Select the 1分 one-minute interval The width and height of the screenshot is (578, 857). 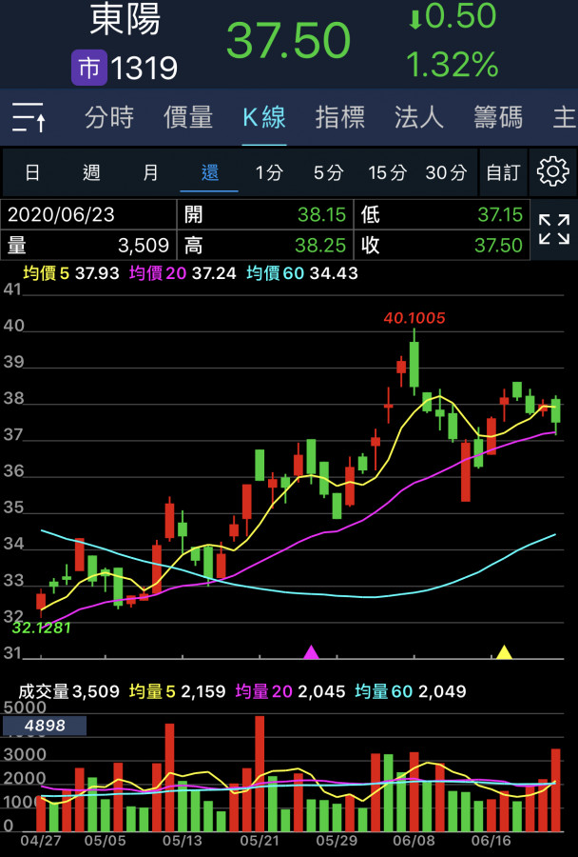coord(269,172)
